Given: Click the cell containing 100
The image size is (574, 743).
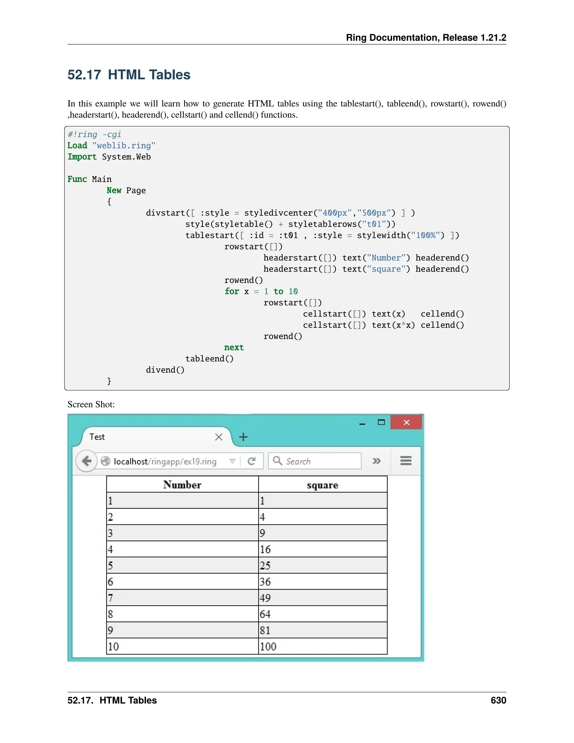Looking at the screenshot, I should pos(322,646).
